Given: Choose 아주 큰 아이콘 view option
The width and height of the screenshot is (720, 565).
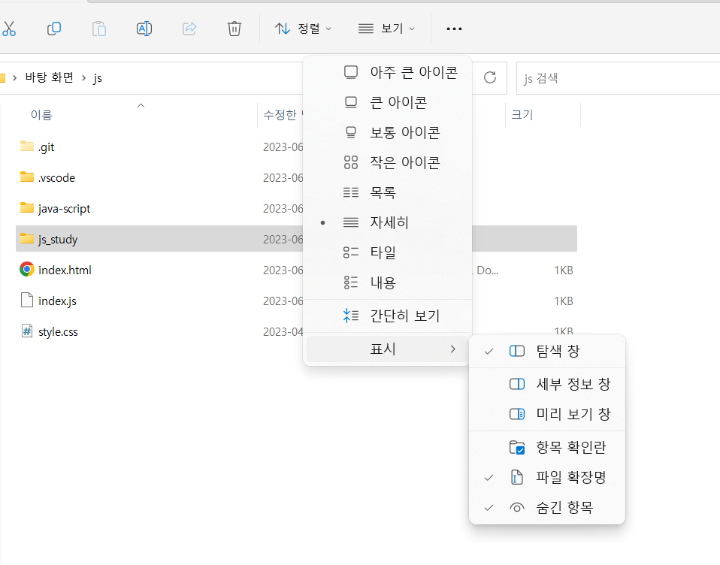Looking at the screenshot, I should (x=388, y=72).
